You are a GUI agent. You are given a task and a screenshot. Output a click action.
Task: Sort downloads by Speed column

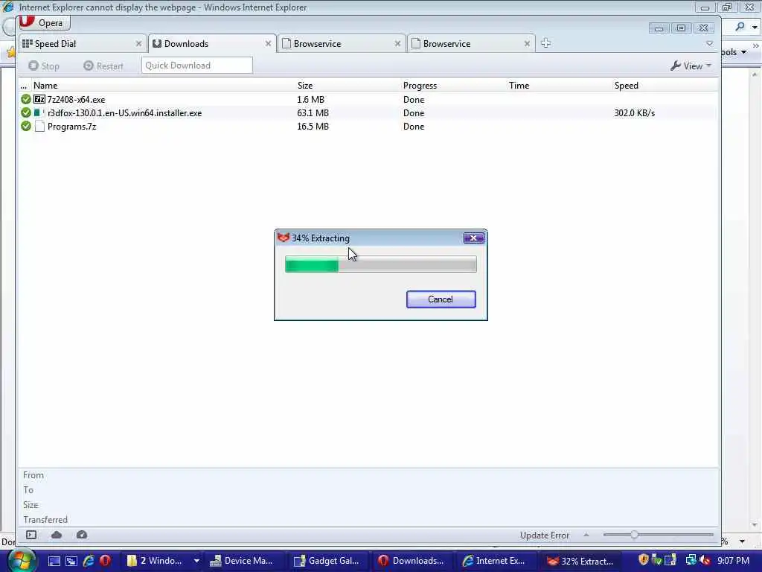pos(626,86)
